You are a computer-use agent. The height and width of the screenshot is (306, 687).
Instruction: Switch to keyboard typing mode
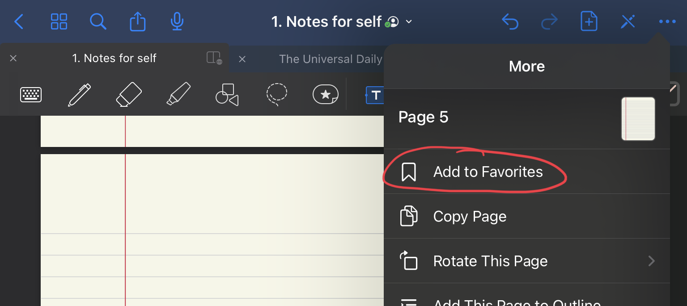(31, 95)
